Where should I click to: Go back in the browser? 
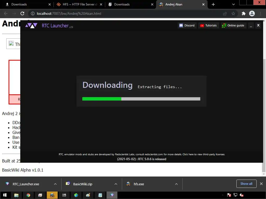point(6,13)
